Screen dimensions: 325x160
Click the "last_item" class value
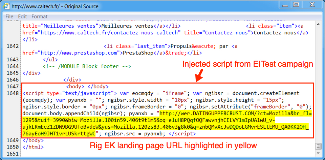151,46
